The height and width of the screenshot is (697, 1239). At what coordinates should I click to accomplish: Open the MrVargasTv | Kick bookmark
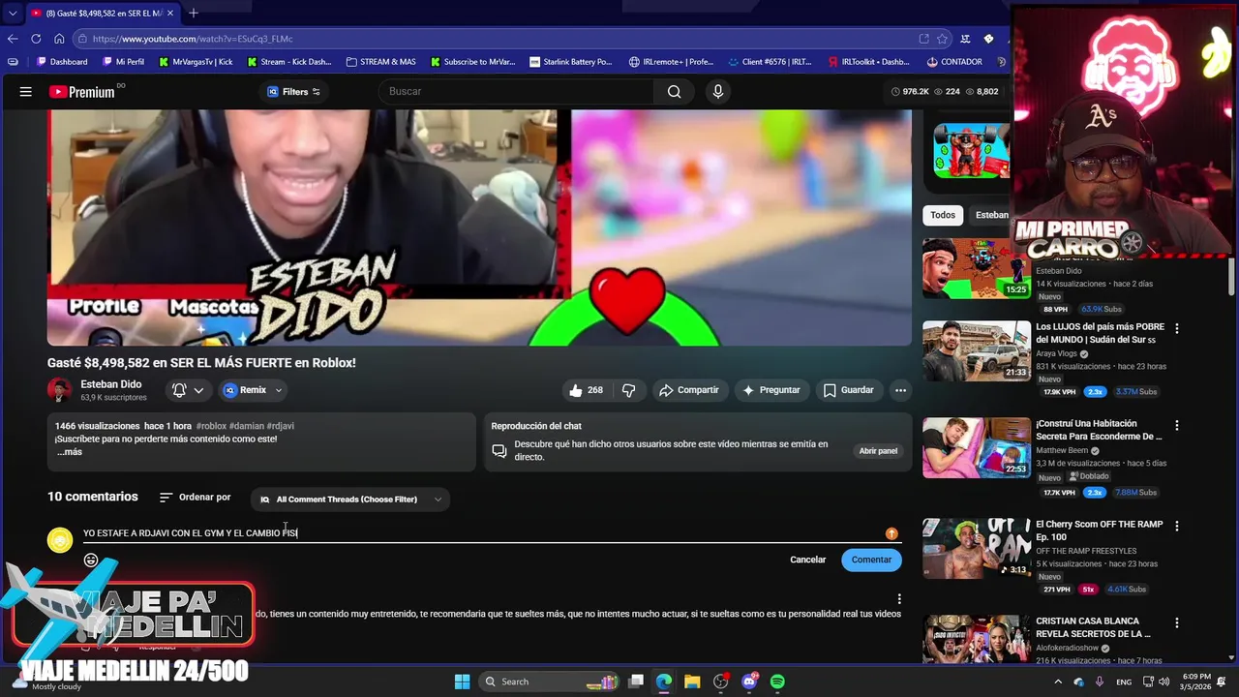pyautogui.click(x=196, y=62)
